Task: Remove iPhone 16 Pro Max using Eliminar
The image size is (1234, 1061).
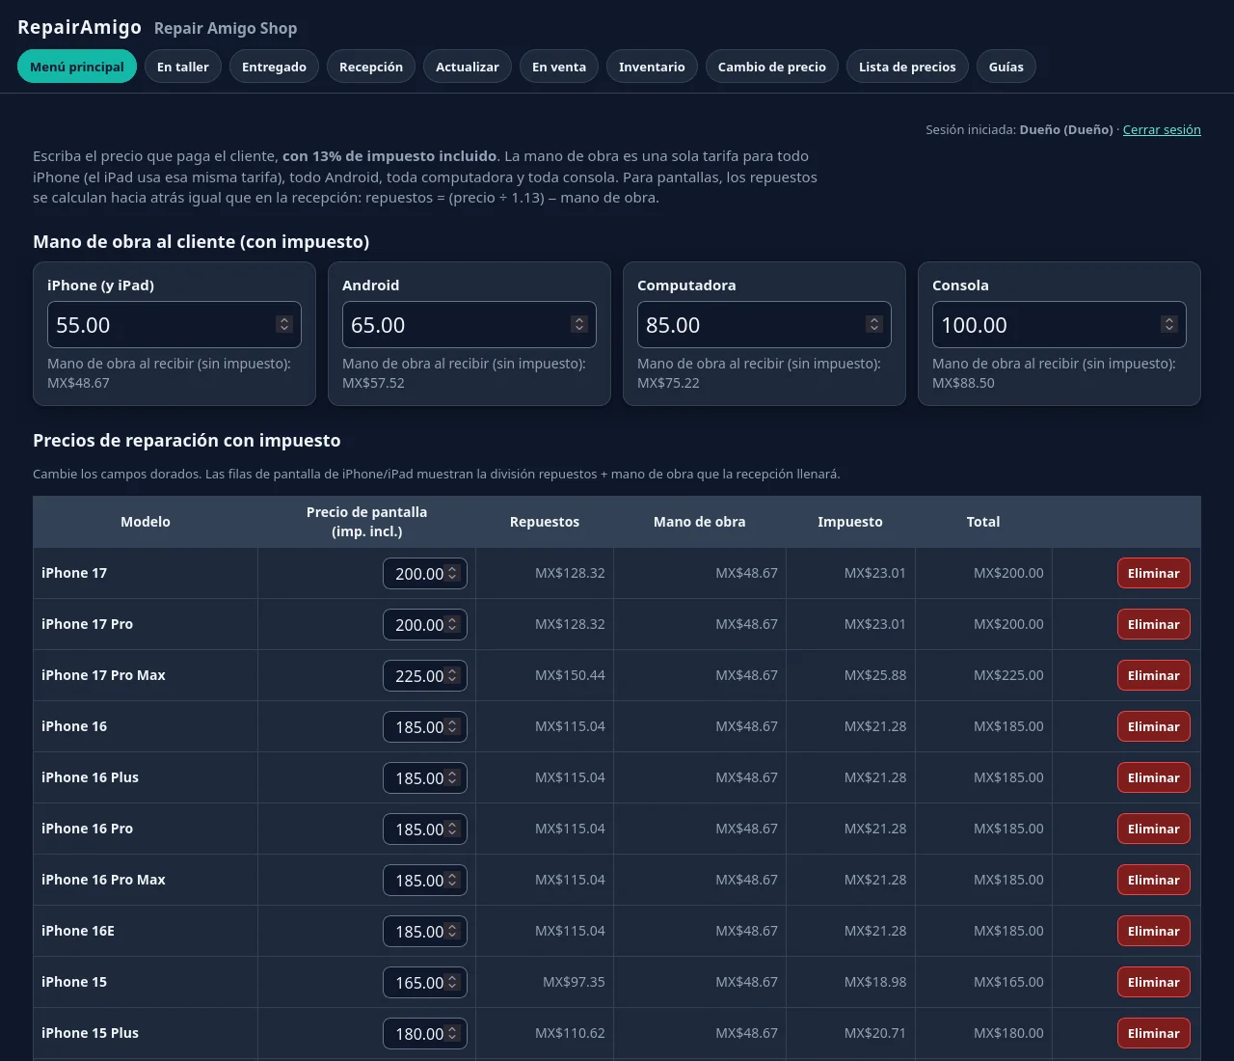Action: point(1154,880)
